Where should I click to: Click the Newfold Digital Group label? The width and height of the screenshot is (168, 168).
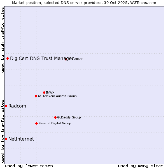coord(55,123)
